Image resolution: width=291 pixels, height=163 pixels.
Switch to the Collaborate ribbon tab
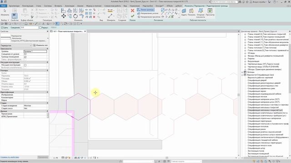pyautogui.click(x=112, y=6)
